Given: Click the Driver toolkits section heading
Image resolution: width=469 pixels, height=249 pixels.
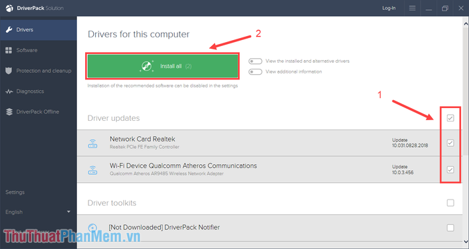Looking at the screenshot, I should [112, 203].
